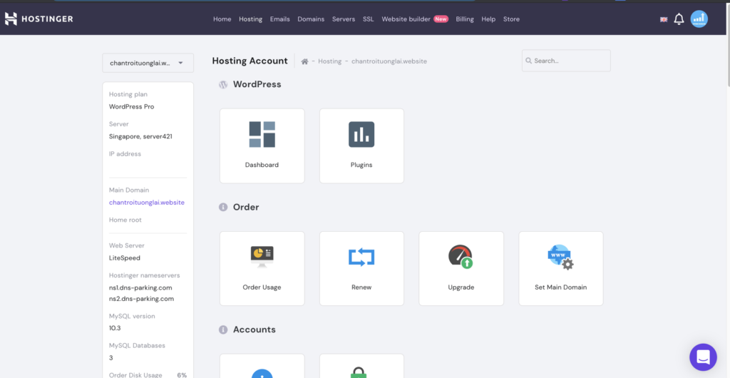Click the chantroituonglai.website main domain link
This screenshot has height=378, width=730.
click(x=146, y=203)
